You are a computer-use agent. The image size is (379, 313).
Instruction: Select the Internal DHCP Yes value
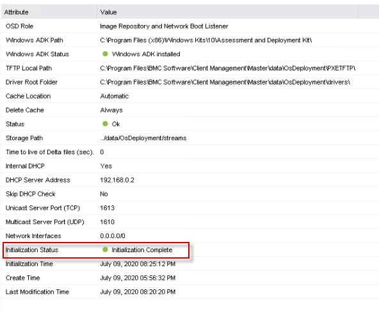coord(106,166)
